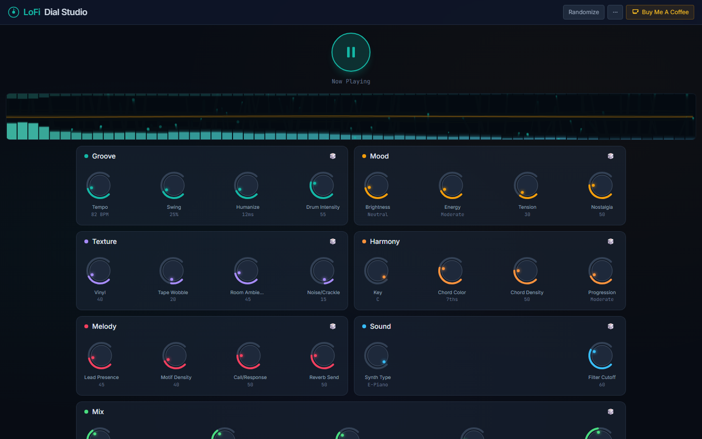The width and height of the screenshot is (702, 439).
Task: Click the Key knob
Action: point(378,271)
